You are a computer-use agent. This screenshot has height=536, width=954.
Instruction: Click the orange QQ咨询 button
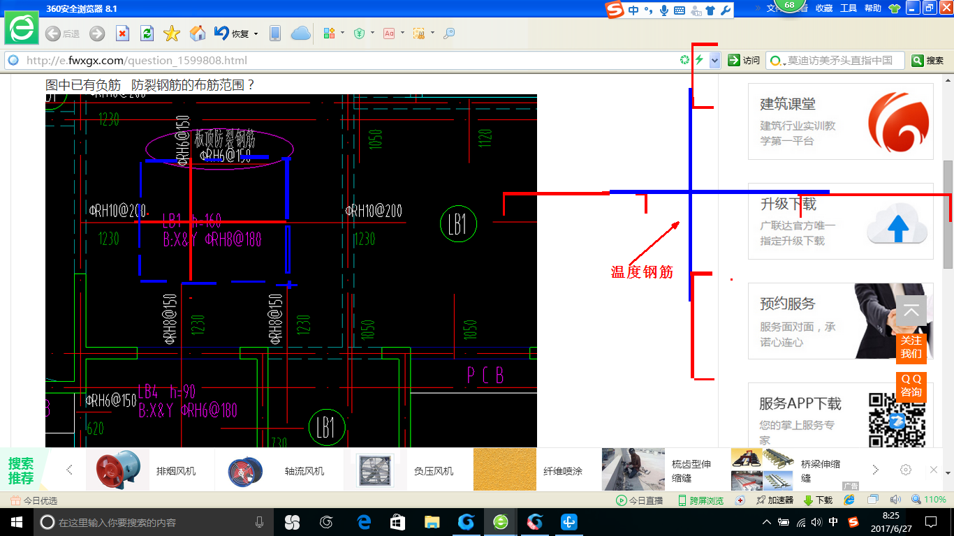tap(911, 386)
